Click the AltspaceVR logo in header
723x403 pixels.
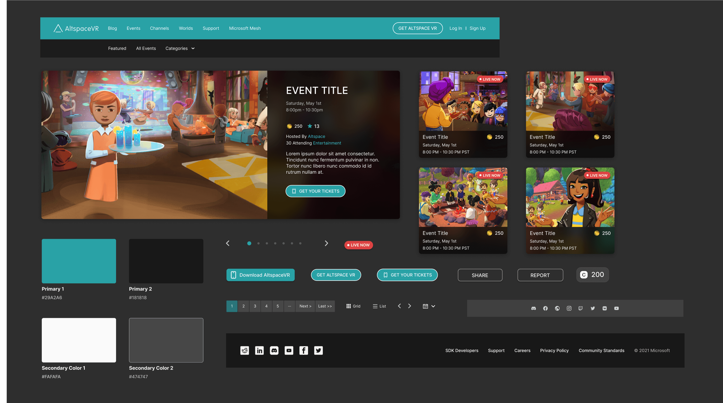[76, 28]
